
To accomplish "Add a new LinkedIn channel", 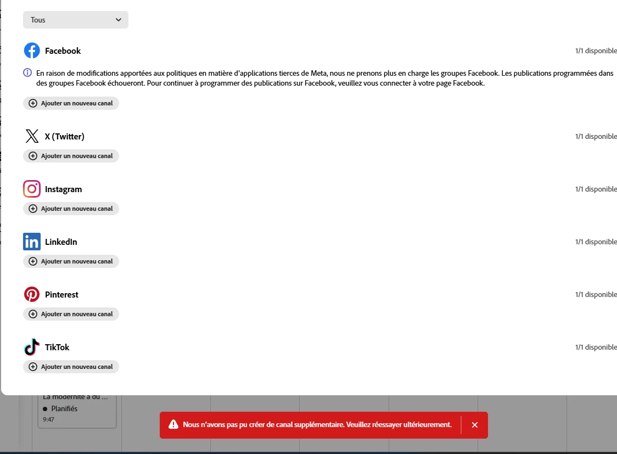I will pos(71,261).
